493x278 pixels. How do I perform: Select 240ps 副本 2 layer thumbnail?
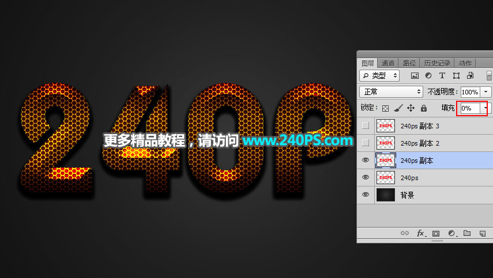click(386, 143)
